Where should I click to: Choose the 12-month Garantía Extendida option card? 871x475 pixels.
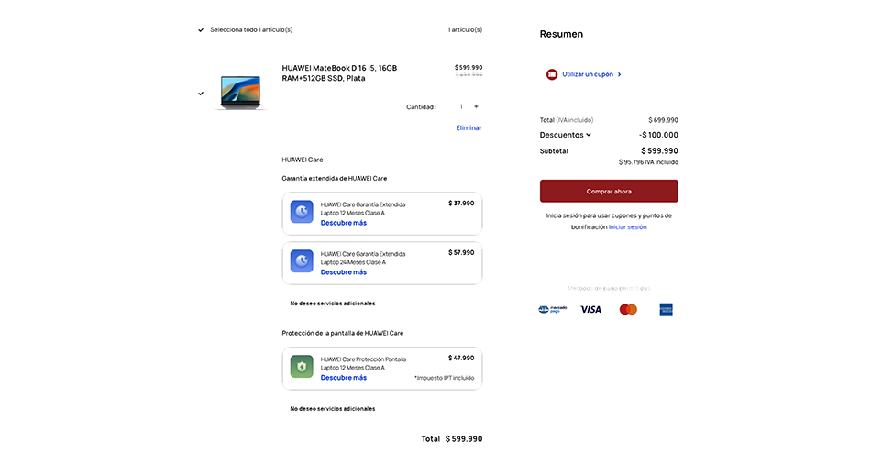[x=381, y=213]
